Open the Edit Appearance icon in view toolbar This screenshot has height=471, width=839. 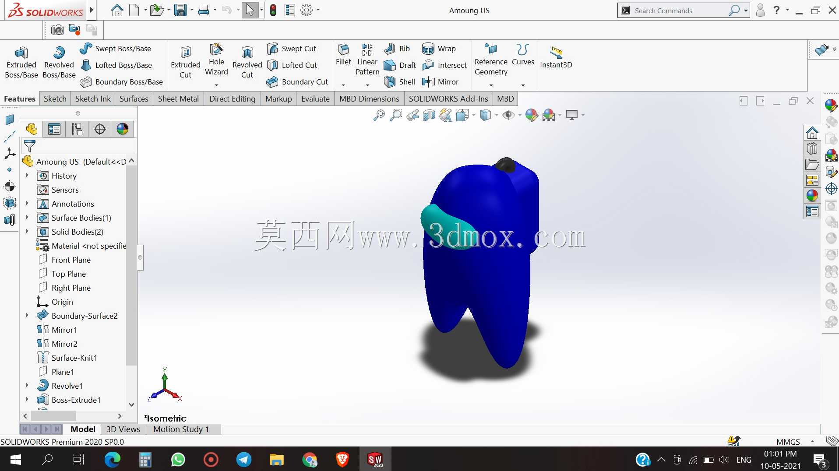pyautogui.click(x=531, y=115)
